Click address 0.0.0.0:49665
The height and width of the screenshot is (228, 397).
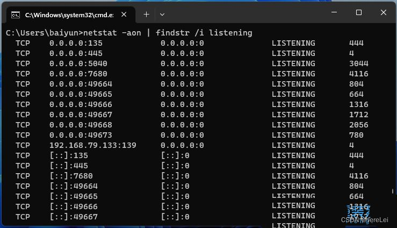tap(81, 94)
